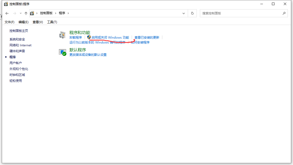Expand the address bar history dropdown
Image resolution: width=293 pixels, height=165 pixels.
coord(184,13)
